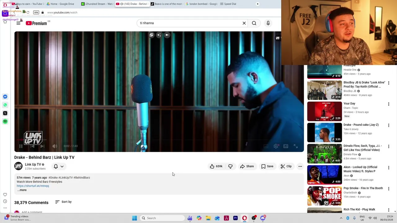Click the skip icon above the video
397x223 pixels.
167,35
